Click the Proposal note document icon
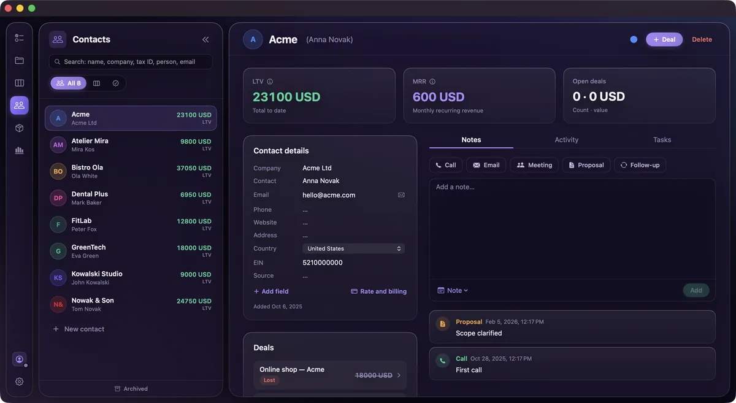This screenshot has width=736, height=403. click(442, 324)
